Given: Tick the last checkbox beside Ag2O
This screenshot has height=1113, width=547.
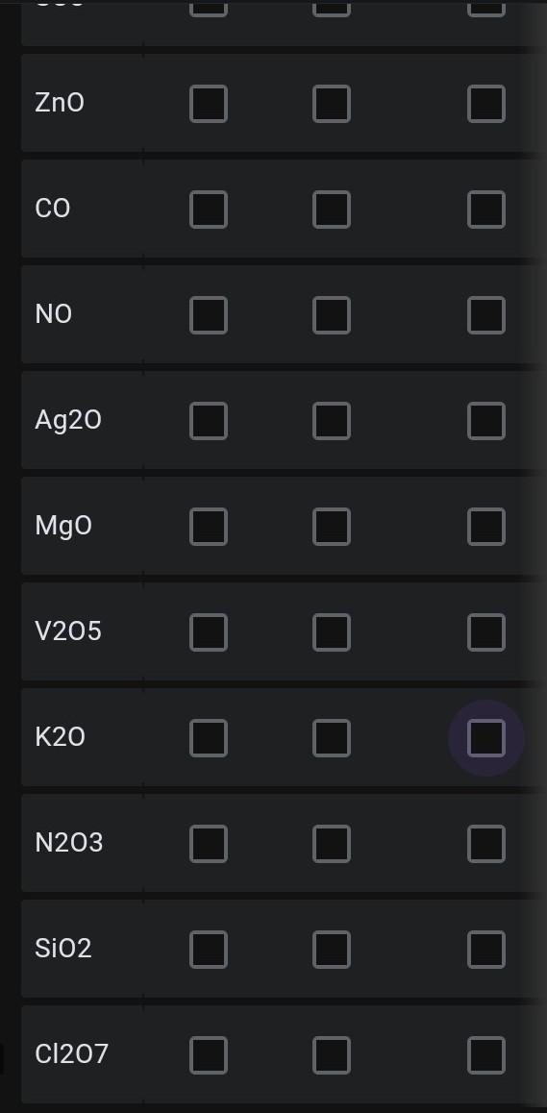Looking at the screenshot, I should [486, 421].
